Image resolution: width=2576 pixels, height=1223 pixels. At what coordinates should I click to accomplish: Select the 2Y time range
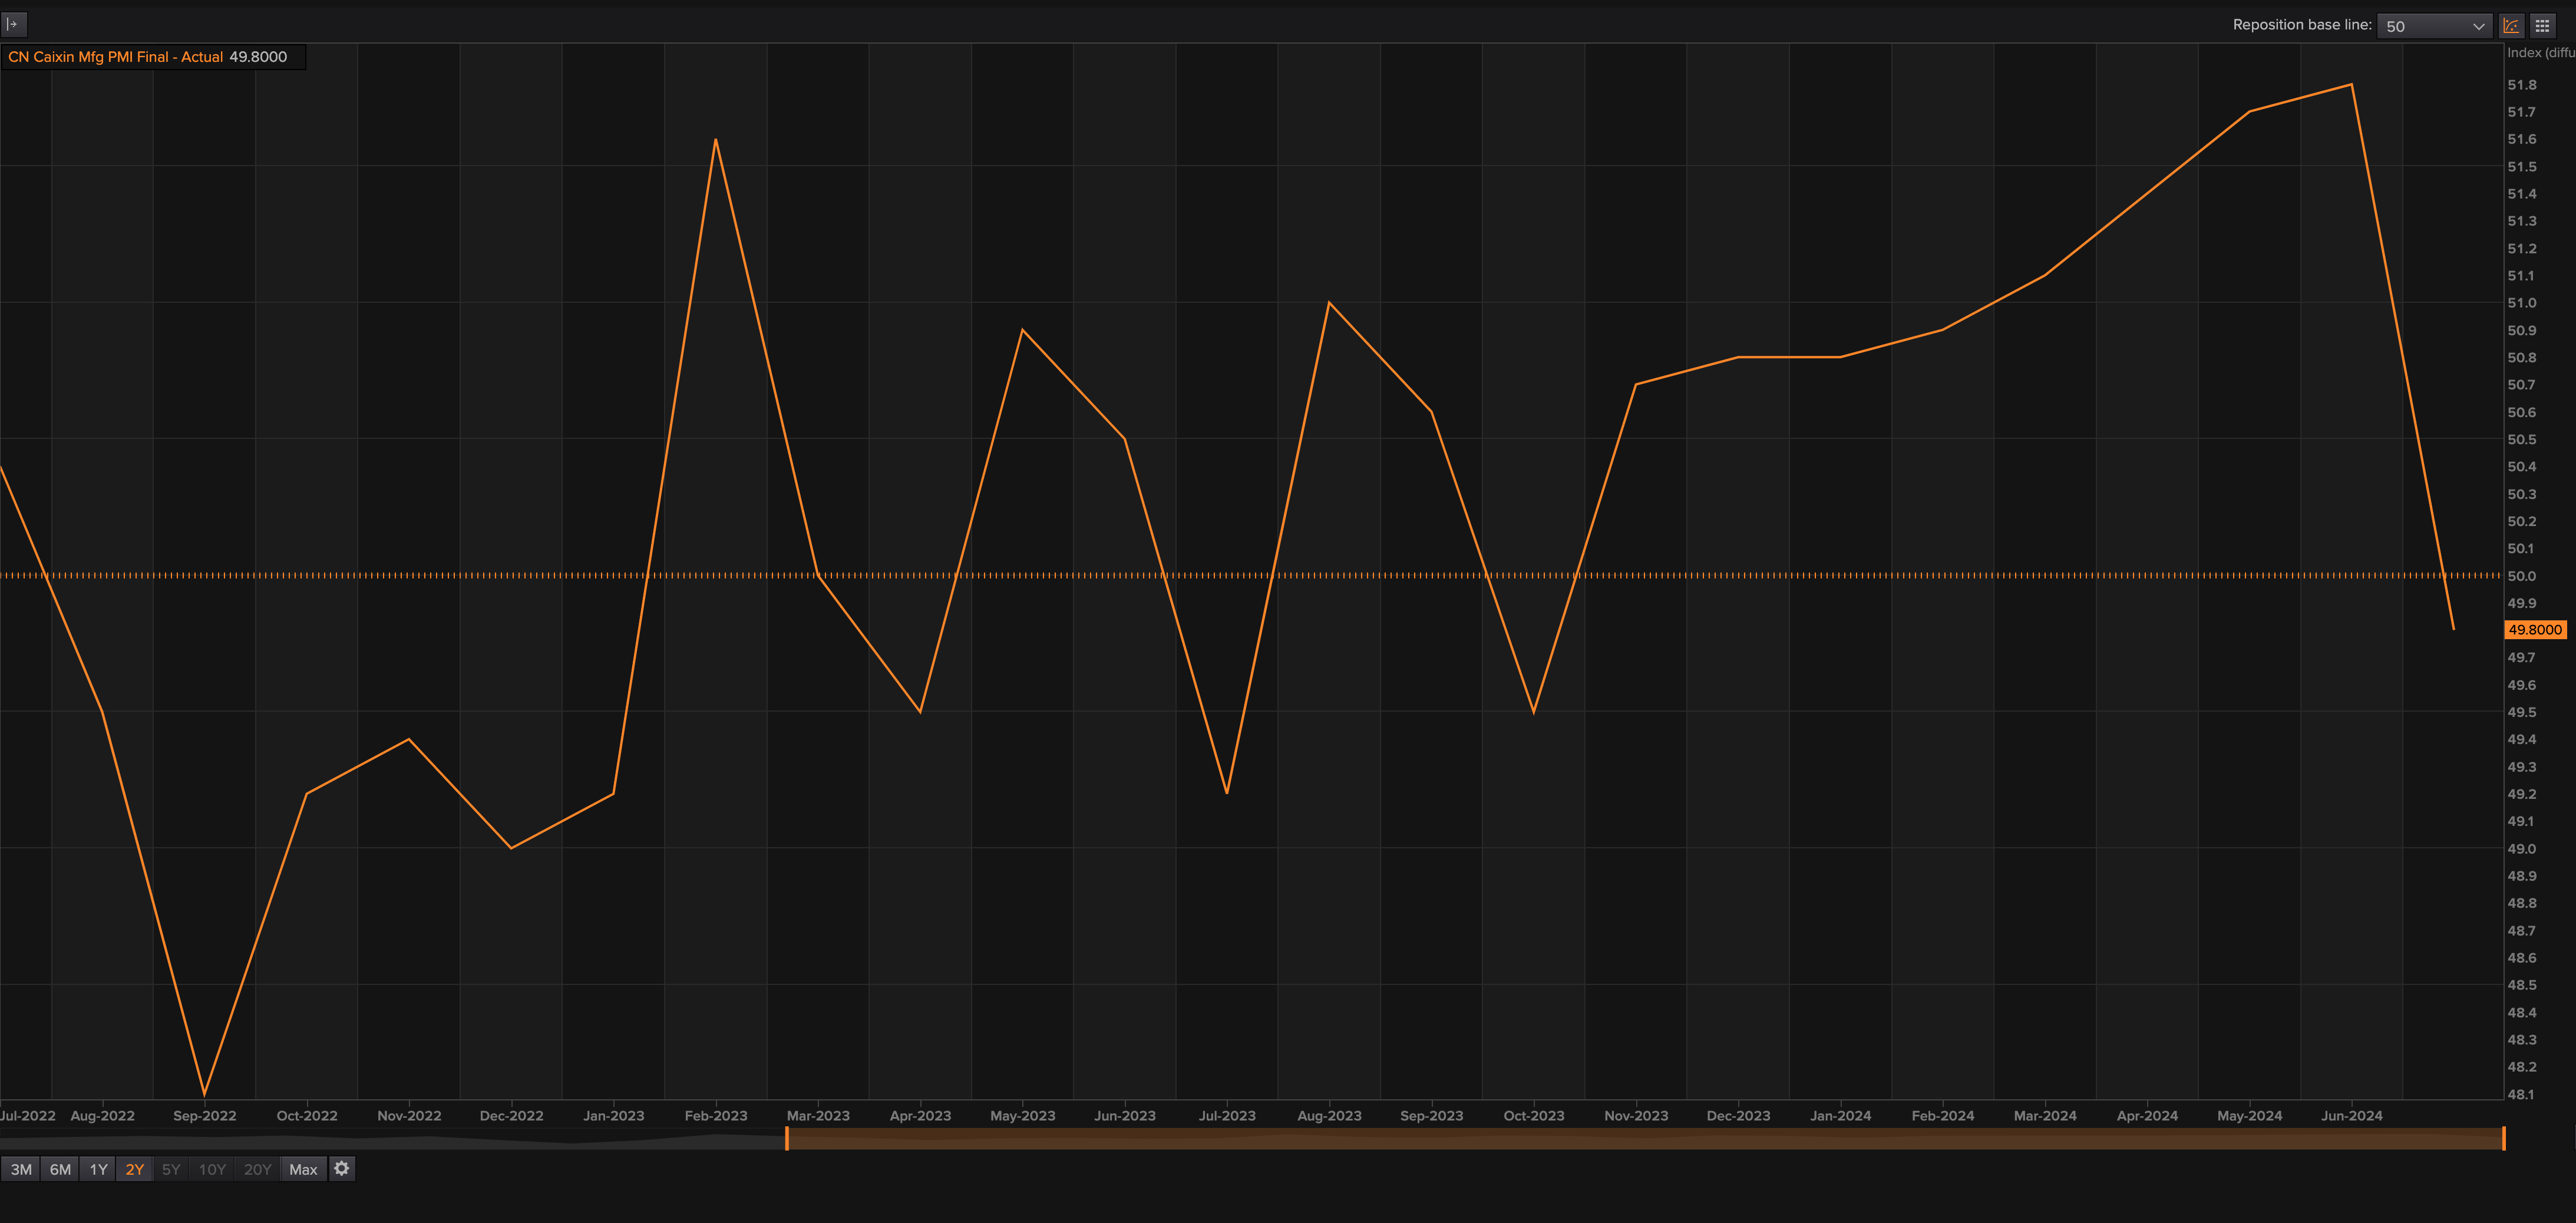click(135, 1169)
